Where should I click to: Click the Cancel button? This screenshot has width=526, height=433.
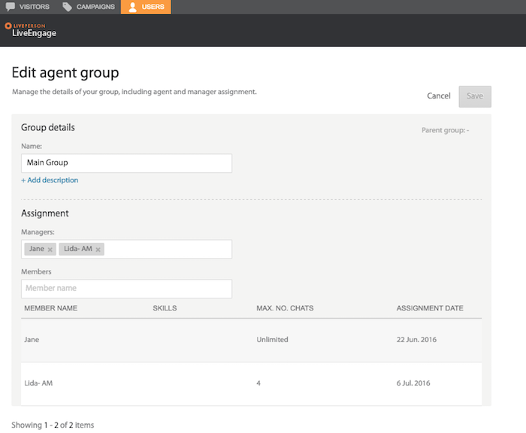coord(438,96)
